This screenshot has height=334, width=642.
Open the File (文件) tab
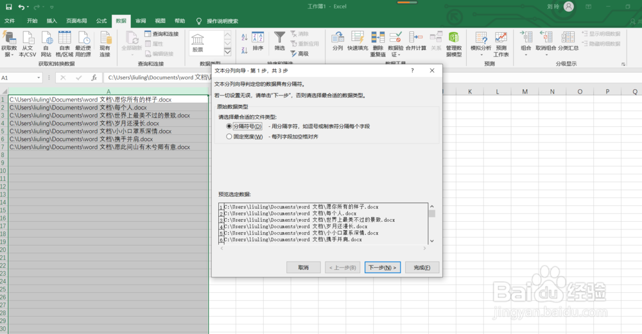10,21
